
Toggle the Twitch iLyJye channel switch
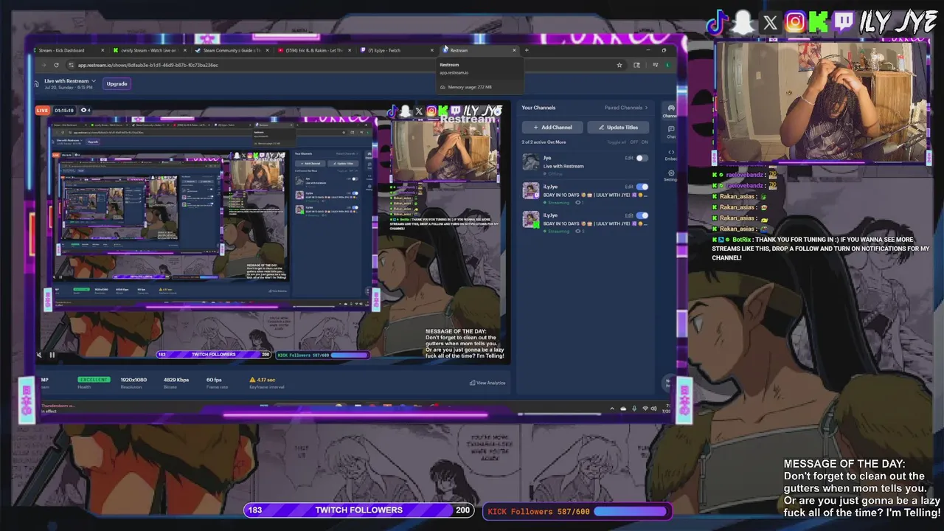(x=642, y=187)
